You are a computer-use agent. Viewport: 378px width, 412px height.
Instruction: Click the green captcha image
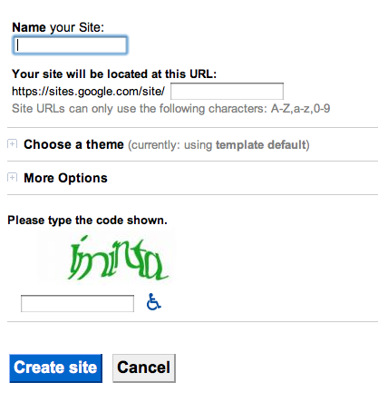[107, 258]
